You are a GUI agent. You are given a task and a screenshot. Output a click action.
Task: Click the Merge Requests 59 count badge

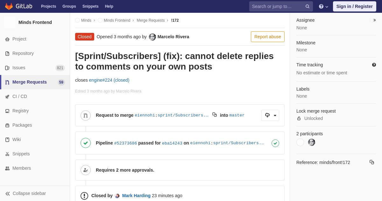click(x=61, y=82)
